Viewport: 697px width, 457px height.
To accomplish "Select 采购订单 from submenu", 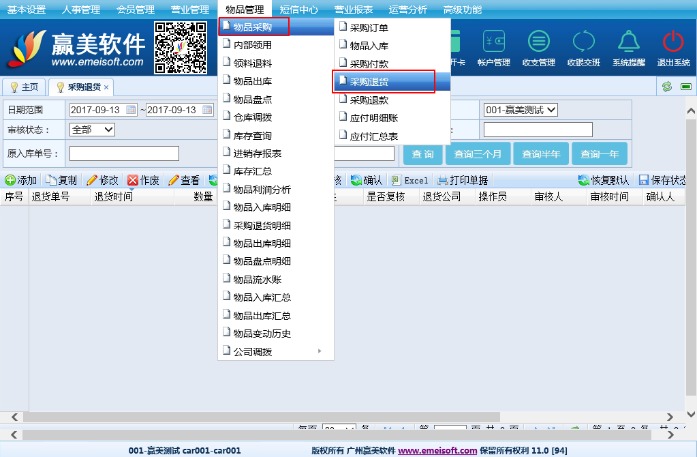I will pyautogui.click(x=369, y=28).
